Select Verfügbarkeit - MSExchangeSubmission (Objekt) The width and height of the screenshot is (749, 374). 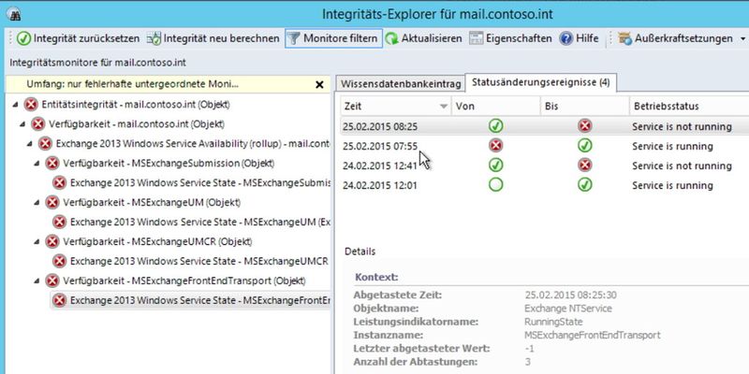169,163
